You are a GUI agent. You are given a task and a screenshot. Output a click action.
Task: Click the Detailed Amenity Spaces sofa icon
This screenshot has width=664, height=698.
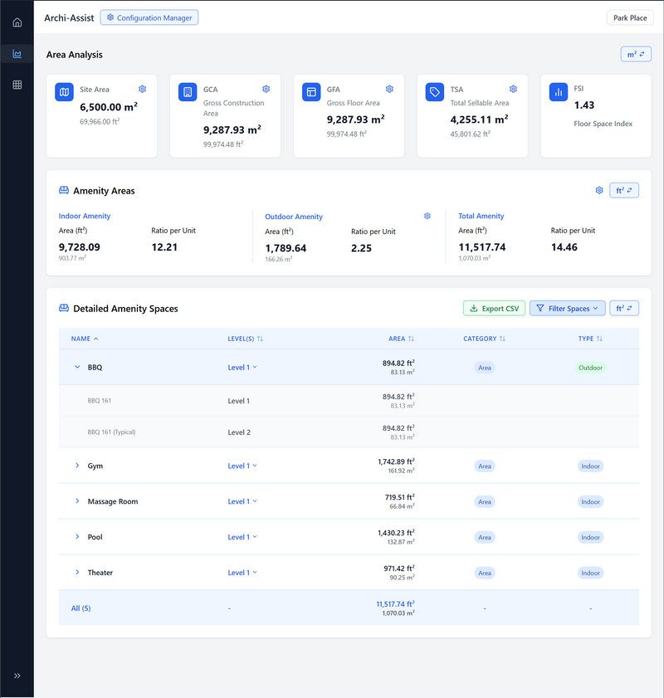point(64,308)
